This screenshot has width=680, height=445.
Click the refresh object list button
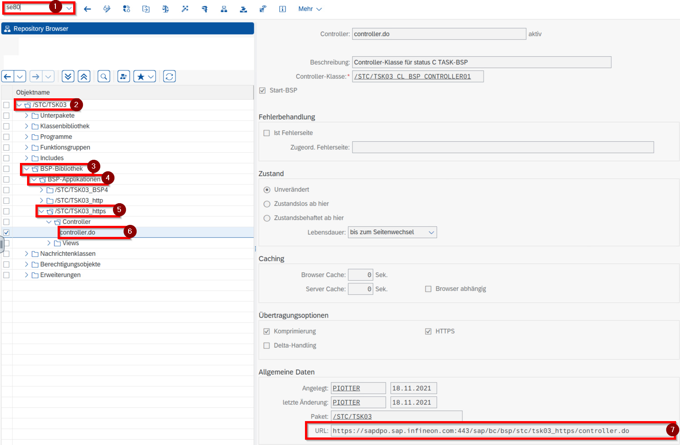[x=169, y=77]
